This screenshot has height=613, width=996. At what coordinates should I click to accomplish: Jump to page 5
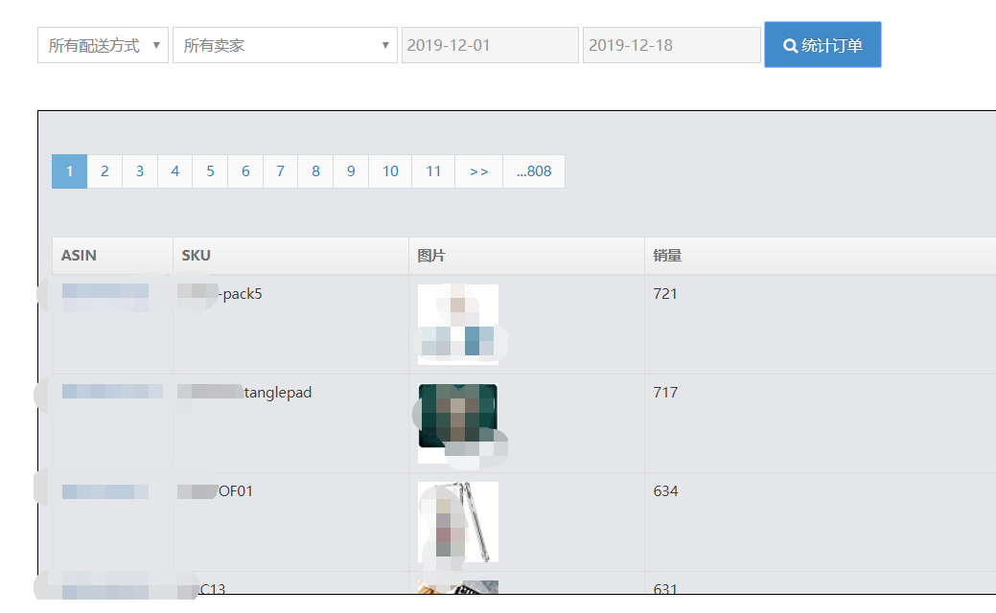[x=210, y=171]
